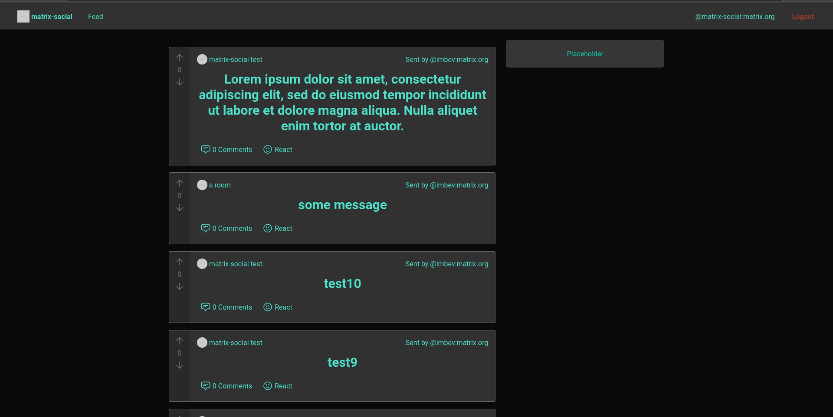Image resolution: width=833 pixels, height=417 pixels.
Task: Downvote the test9 post
Action: tap(180, 365)
